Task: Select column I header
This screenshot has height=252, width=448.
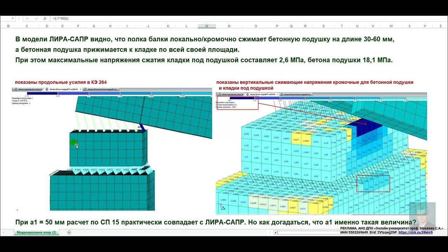Action: coord(127,26)
